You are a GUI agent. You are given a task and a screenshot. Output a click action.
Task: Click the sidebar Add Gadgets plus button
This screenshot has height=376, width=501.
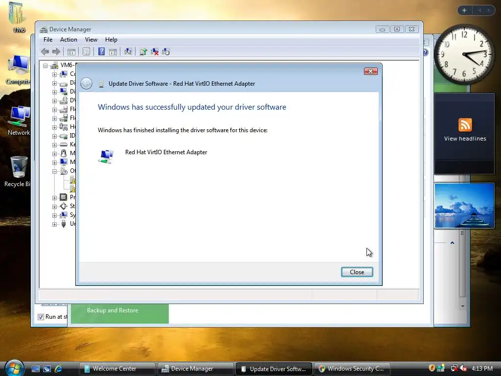point(464,10)
